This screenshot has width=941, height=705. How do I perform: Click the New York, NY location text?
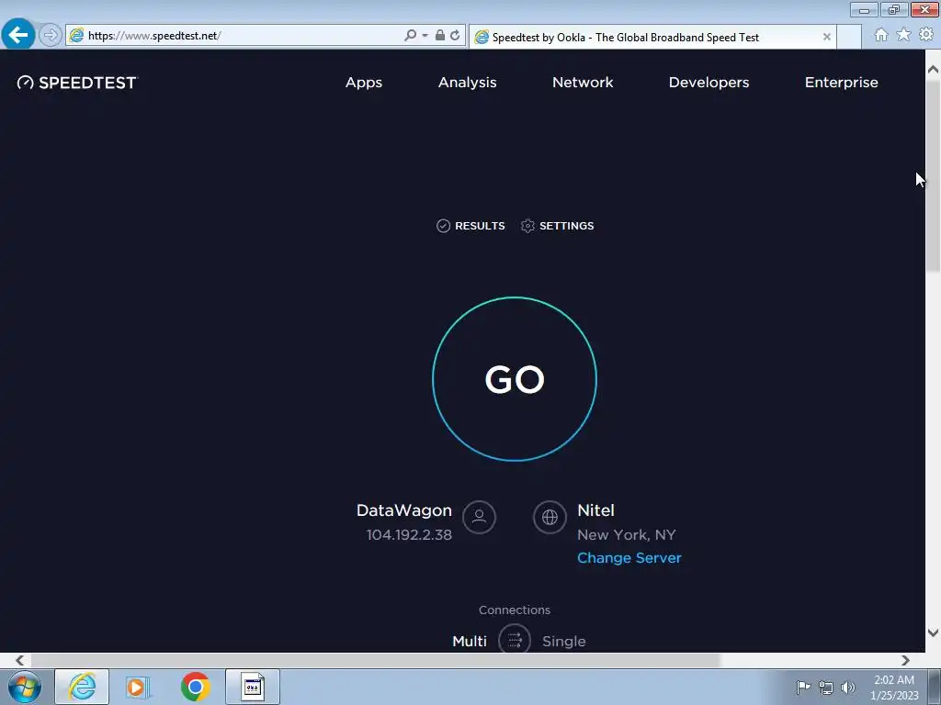click(x=627, y=535)
